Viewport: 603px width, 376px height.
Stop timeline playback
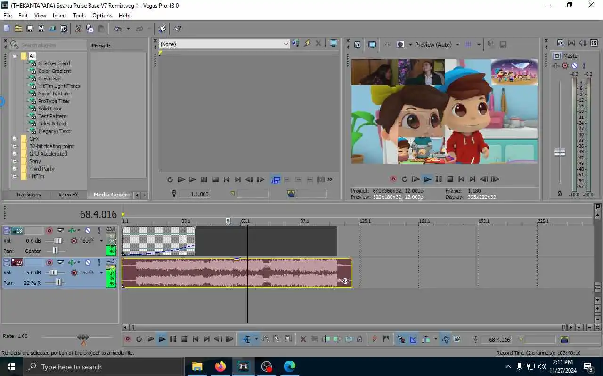coord(184,339)
